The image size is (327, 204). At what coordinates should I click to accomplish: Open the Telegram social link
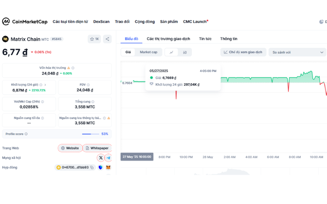[x=108, y=158]
